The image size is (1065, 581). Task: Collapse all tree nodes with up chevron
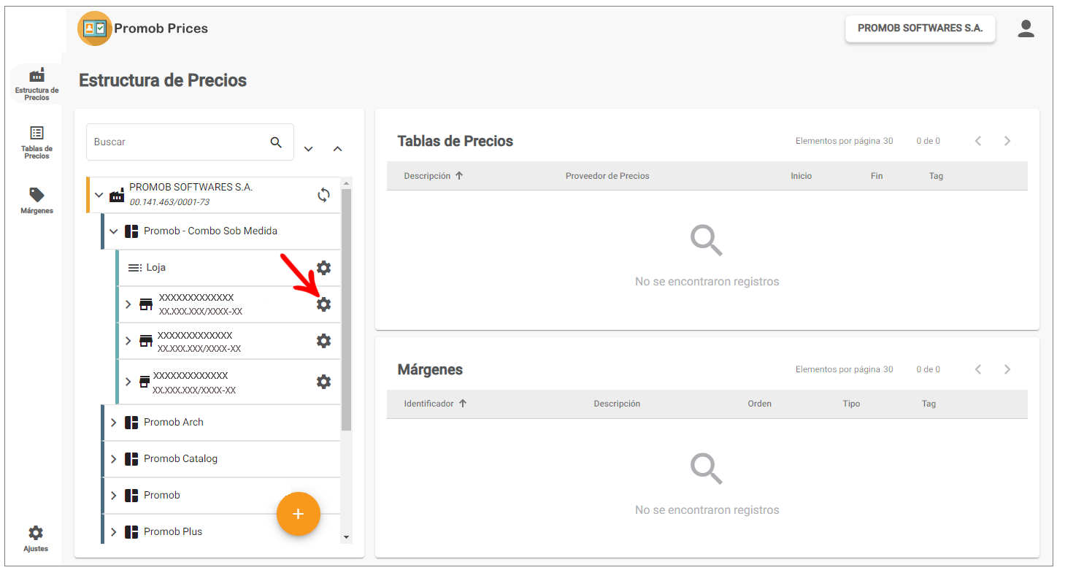(337, 149)
